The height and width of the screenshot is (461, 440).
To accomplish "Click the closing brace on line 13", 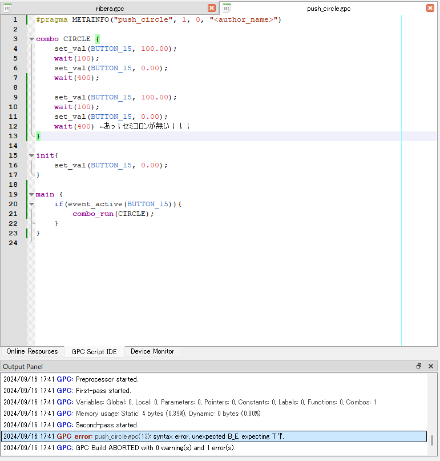I will click(x=38, y=136).
